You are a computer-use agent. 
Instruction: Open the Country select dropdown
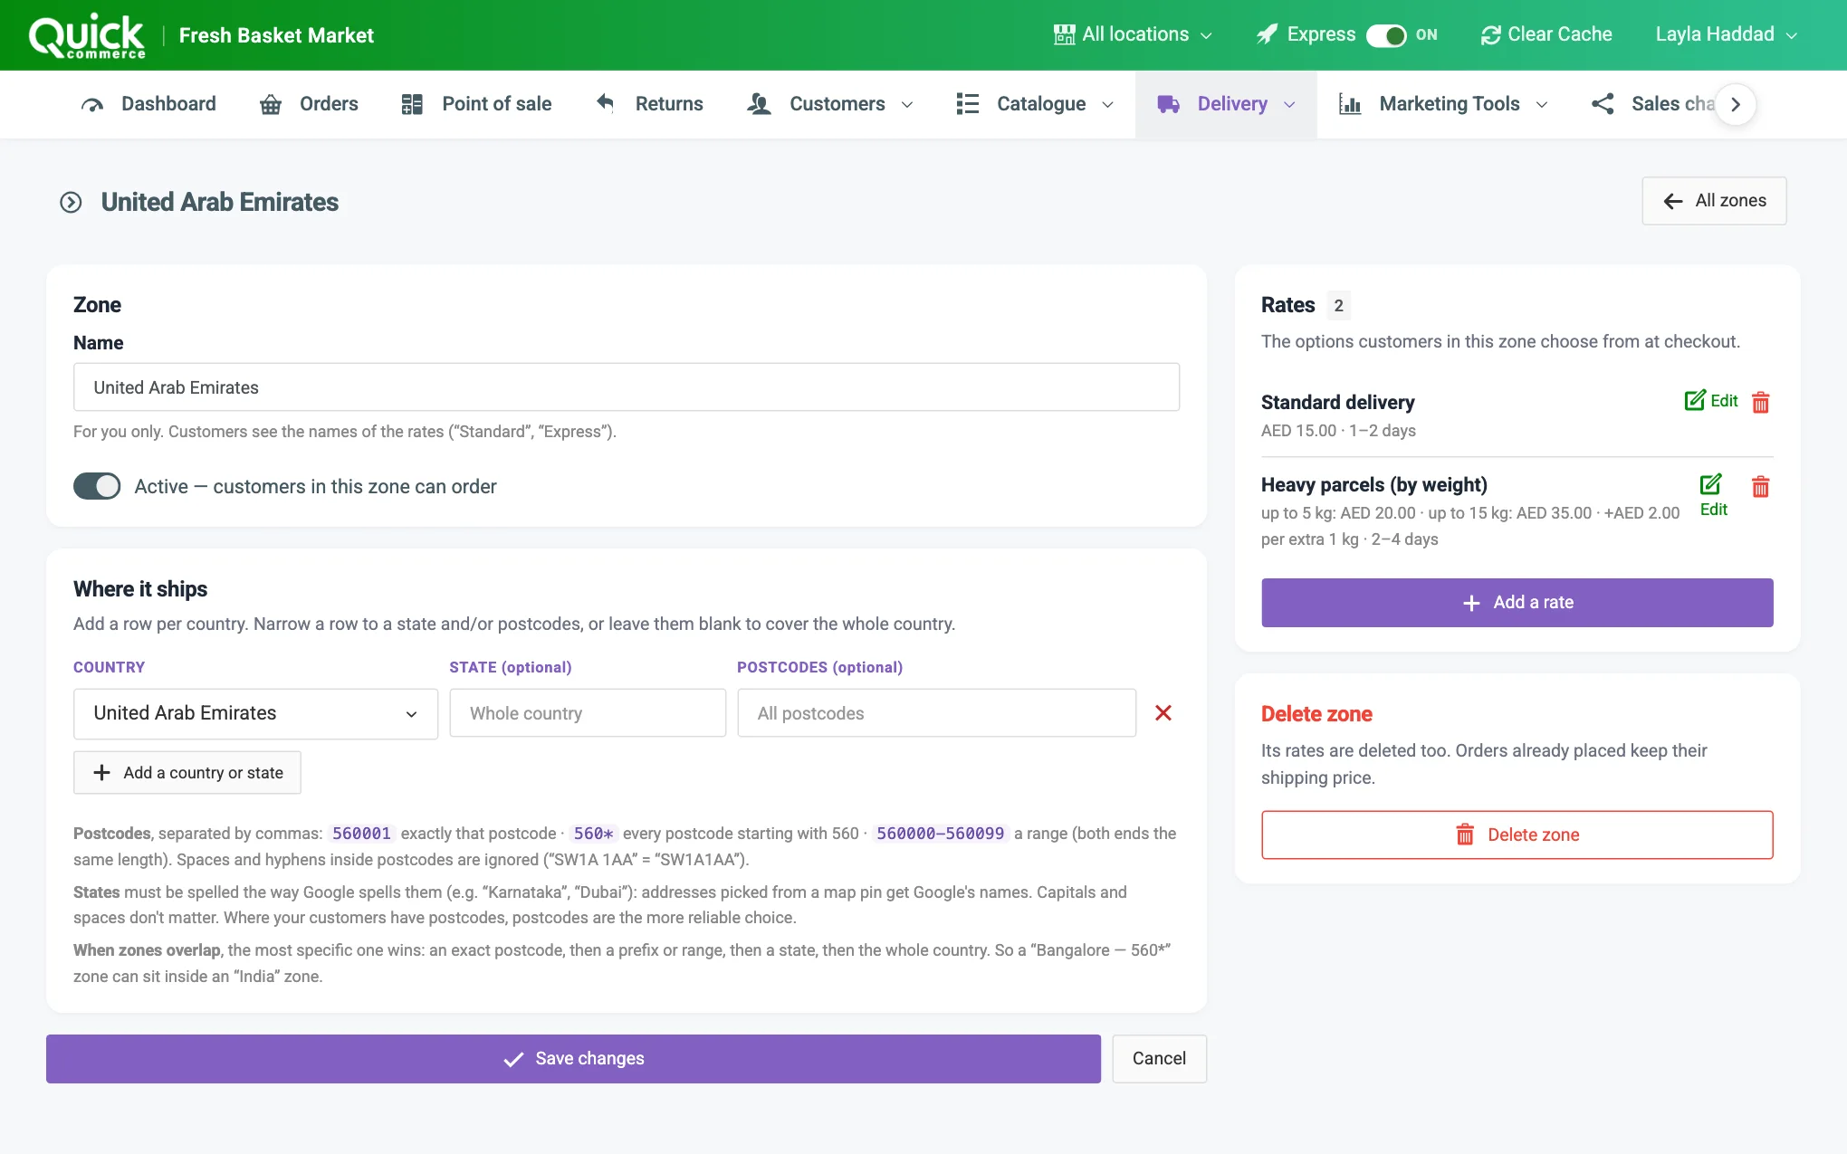[255, 713]
